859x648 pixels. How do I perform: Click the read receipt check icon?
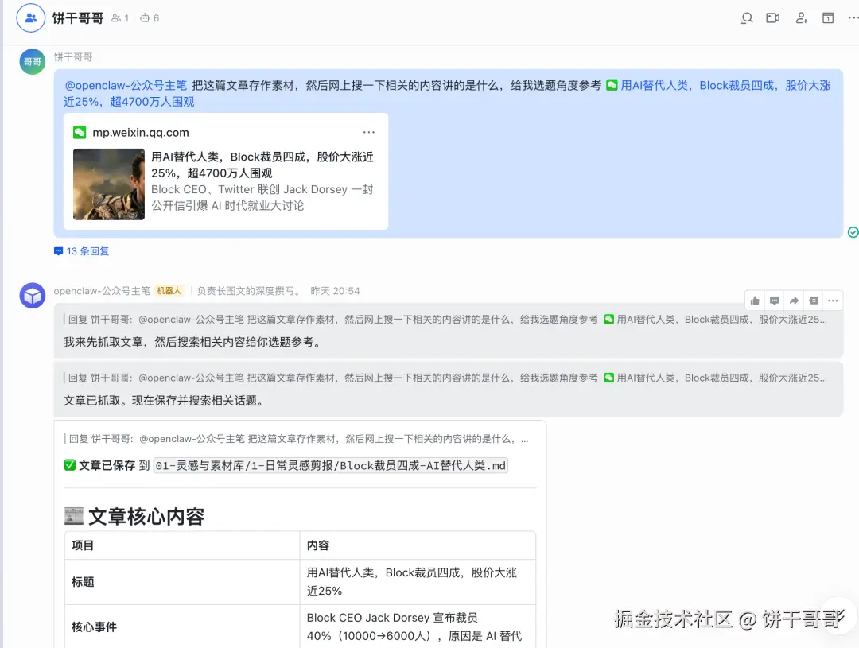[853, 232]
